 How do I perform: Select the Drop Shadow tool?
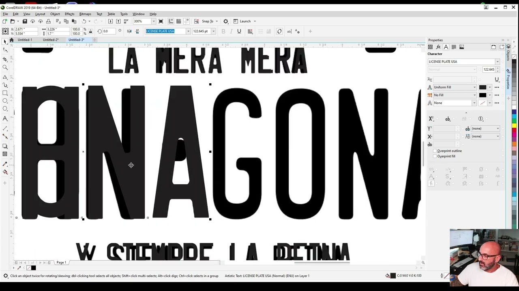coord(5,146)
